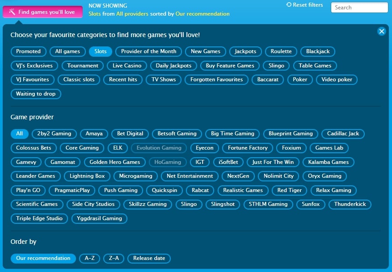Choose Red Tiger provider
Image resolution: width=392 pixels, height=272 pixels.
tap(290, 190)
